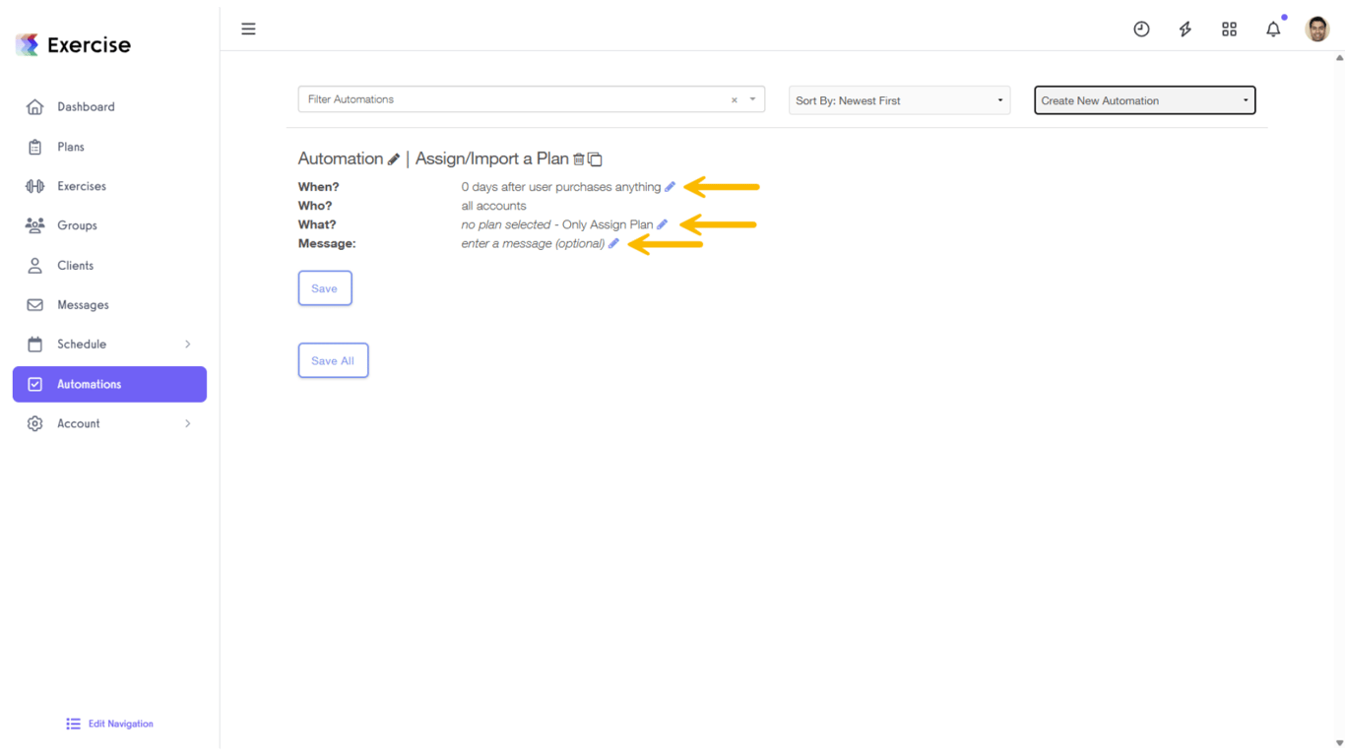The image size is (1345, 756).
Task: Expand the Schedule sidebar section
Action: (x=108, y=344)
